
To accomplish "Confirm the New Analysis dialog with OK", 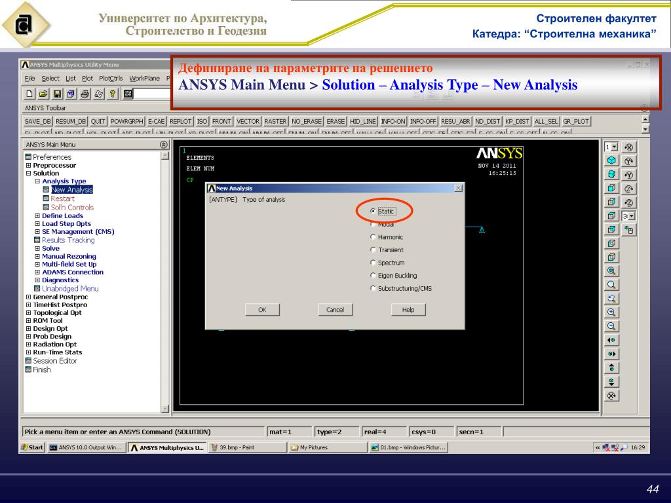I will click(x=262, y=310).
